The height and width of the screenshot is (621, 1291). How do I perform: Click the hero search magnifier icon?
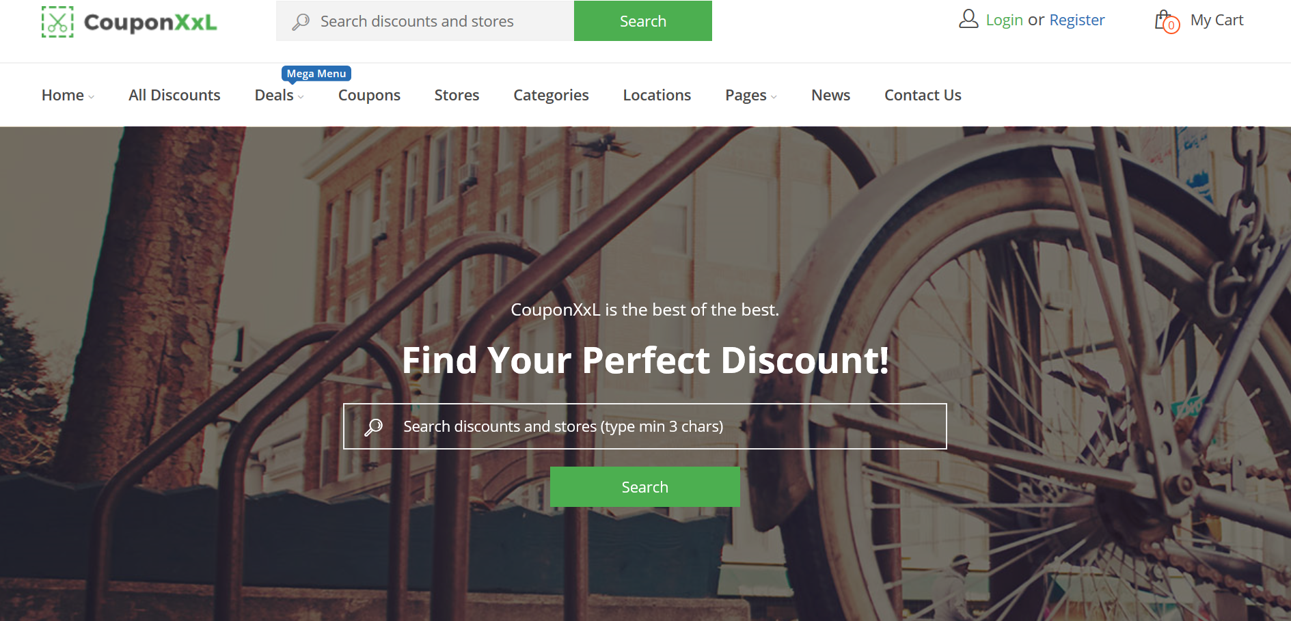[373, 427]
